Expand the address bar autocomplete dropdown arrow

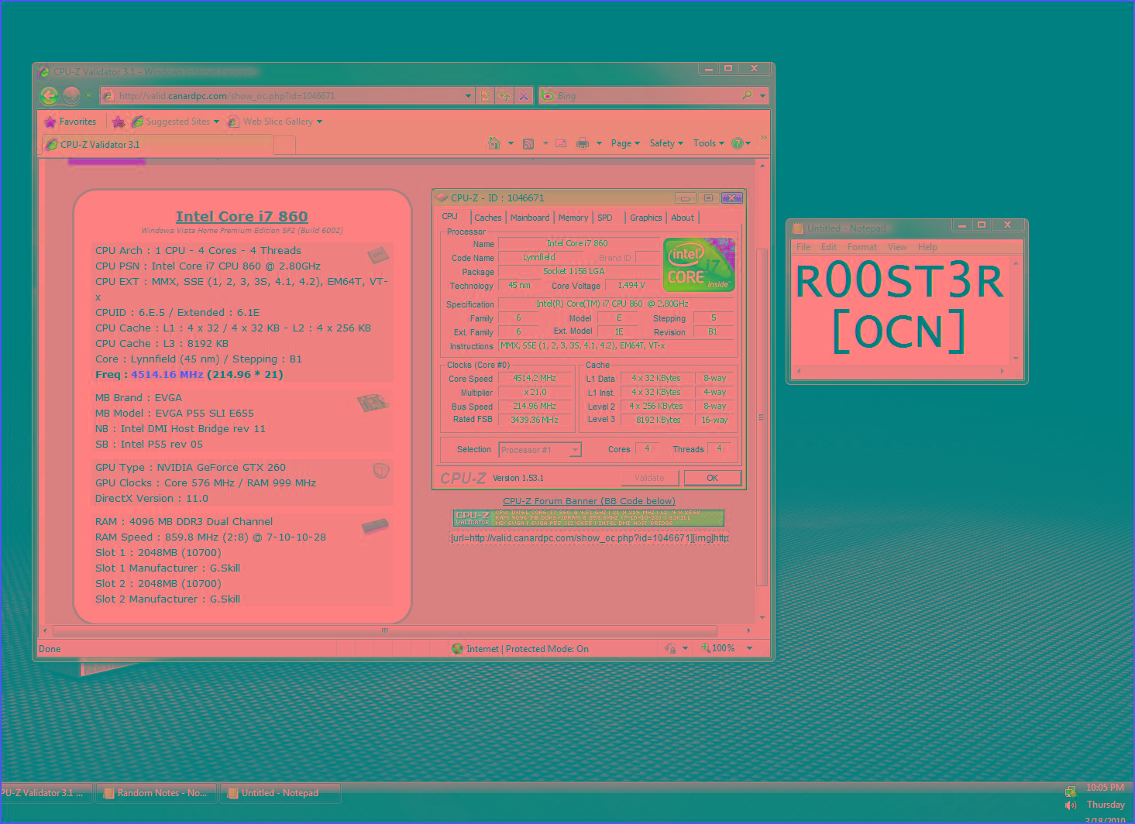click(x=468, y=96)
